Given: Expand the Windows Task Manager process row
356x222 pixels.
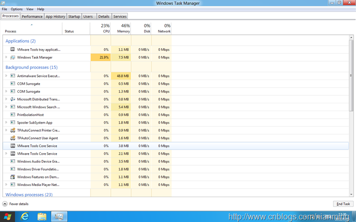Looking at the screenshot, I should (x=6, y=57).
